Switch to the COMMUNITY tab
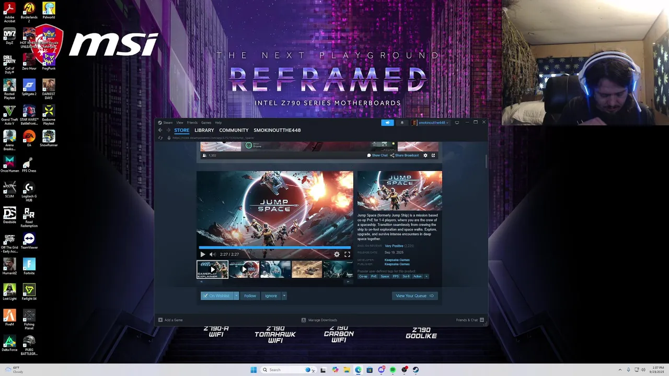 (234, 130)
